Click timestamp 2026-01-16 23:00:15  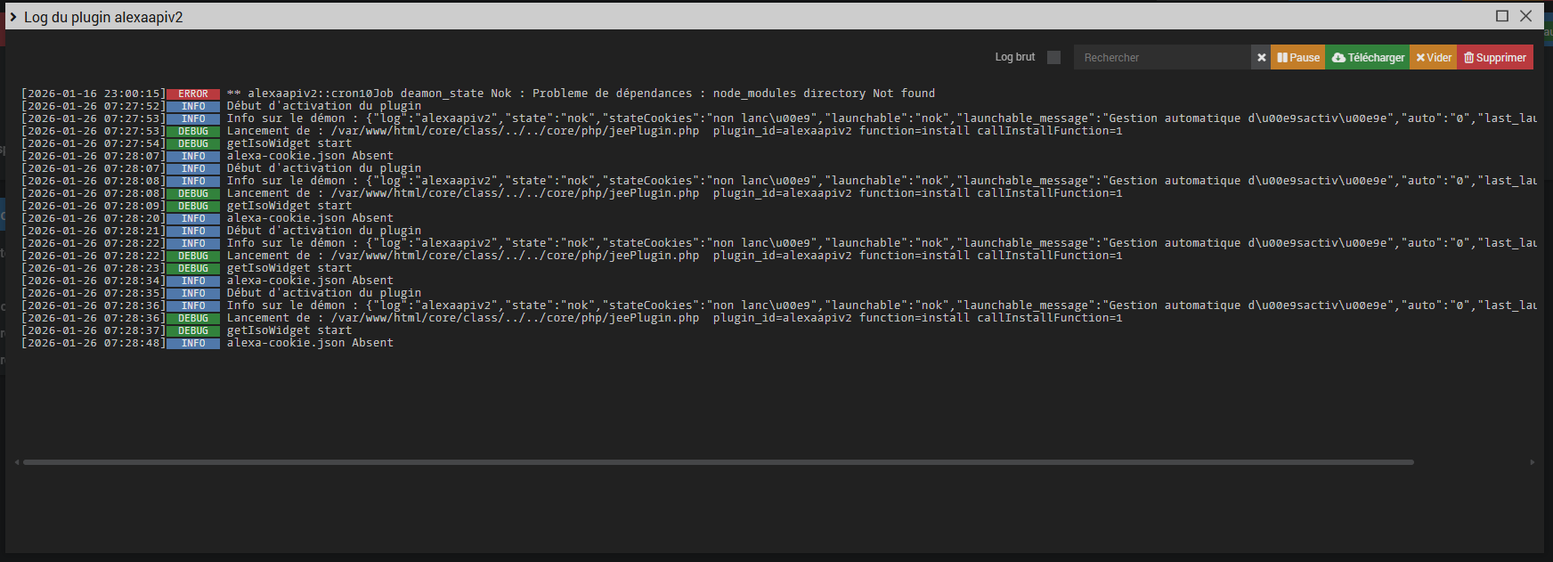[94, 94]
